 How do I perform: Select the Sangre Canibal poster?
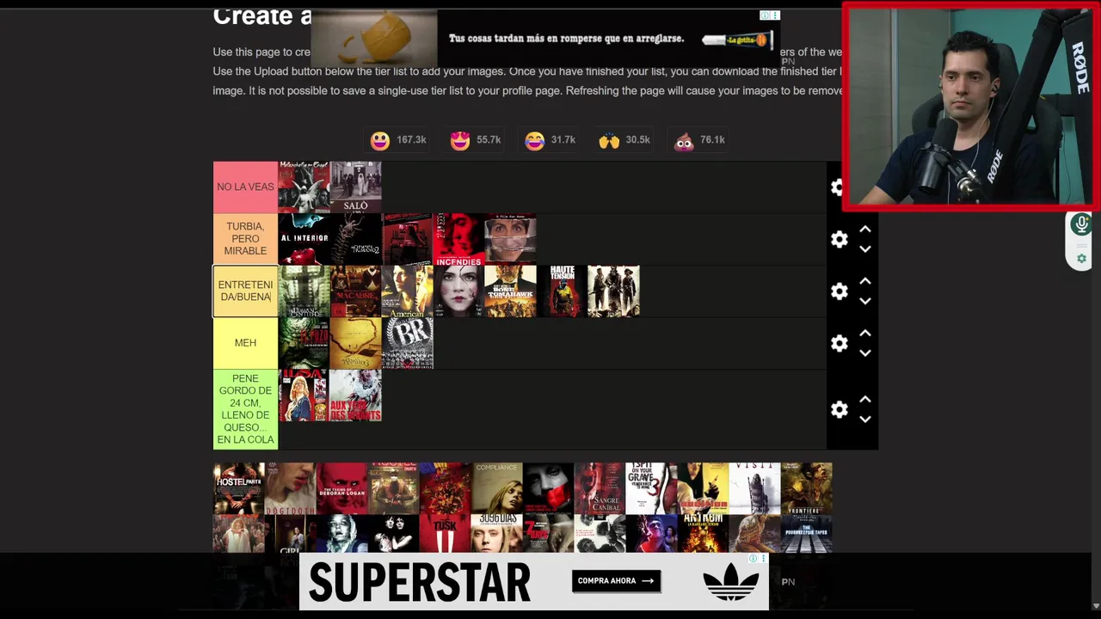[x=600, y=488]
